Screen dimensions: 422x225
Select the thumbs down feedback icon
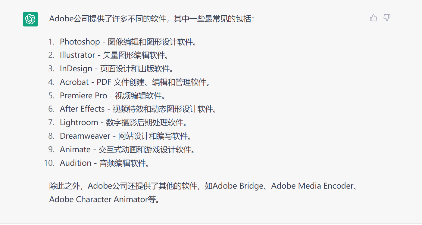(x=386, y=18)
